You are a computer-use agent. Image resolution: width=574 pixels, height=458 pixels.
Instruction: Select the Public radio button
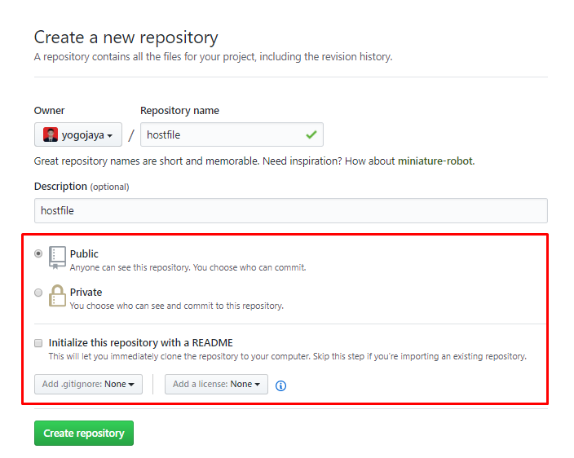coord(38,254)
